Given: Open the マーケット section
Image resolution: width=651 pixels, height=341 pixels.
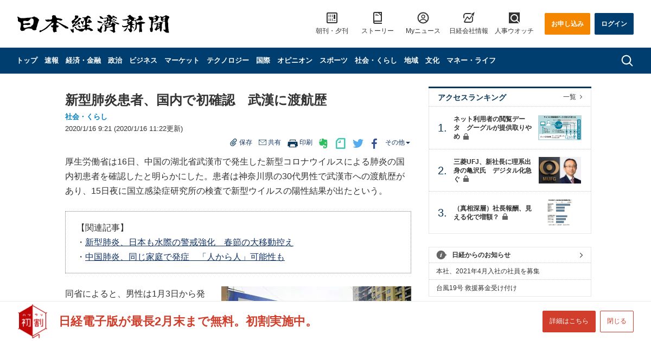Looking at the screenshot, I should click(x=182, y=61).
